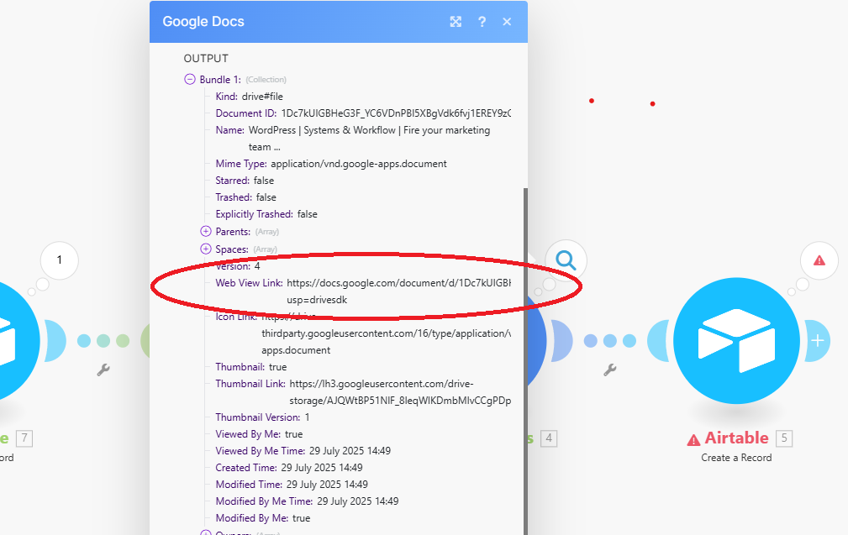Click the Airtable module name label

(x=736, y=438)
